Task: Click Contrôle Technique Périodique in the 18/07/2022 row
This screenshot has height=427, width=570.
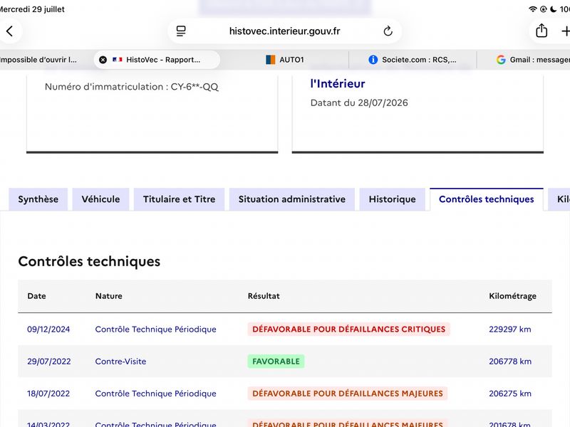Action: 155,394
